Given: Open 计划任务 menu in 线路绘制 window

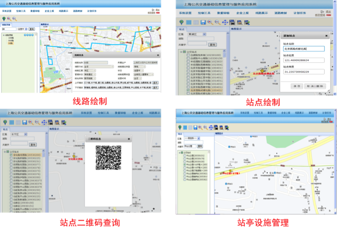Looking at the screenshot, I should click(x=92, y=11).
